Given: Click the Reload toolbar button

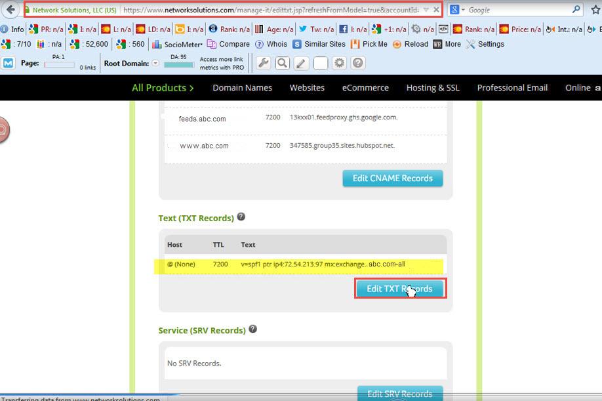Looking at the screenshot, I should [x=411, y=44].
